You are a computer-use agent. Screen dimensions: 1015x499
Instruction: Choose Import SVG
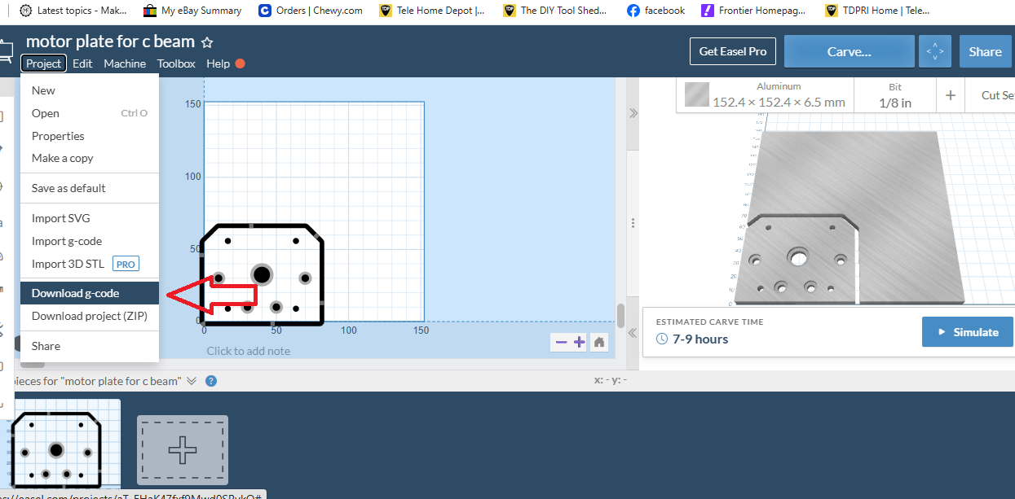90,218
